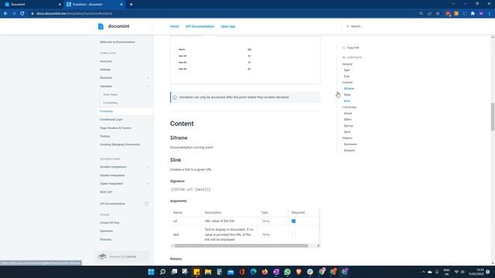
Task: Toggle Required checkbox for url argument
Action: pyautogui.click(x=294, y=222)
